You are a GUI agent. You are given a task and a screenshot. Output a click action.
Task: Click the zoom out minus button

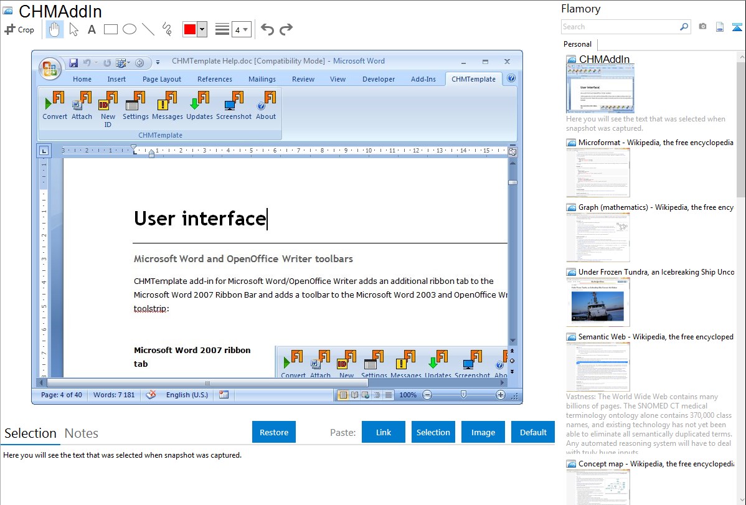tap(427, 395)
